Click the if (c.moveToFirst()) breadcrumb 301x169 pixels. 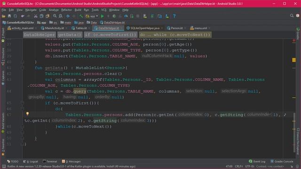111,35
